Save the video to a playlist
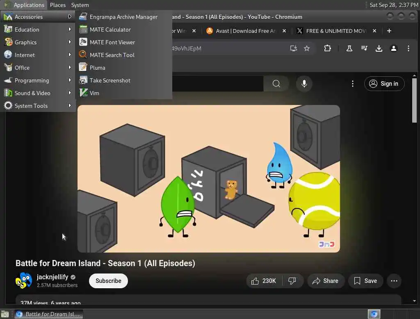 point(365,281)
